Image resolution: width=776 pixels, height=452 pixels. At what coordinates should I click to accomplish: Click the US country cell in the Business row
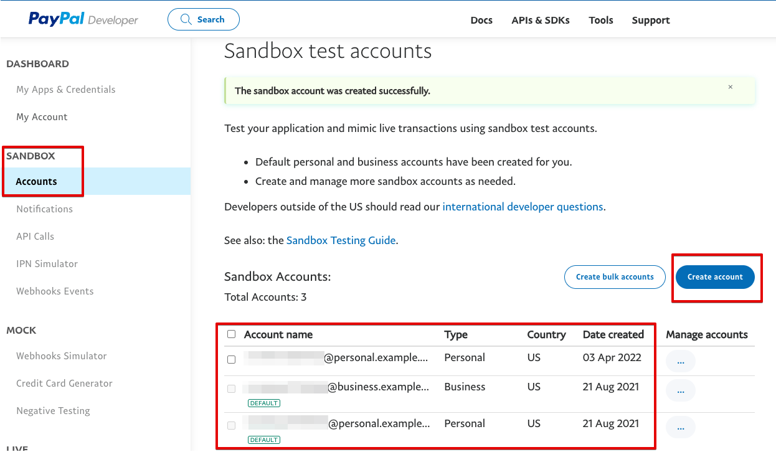point(534,387)
